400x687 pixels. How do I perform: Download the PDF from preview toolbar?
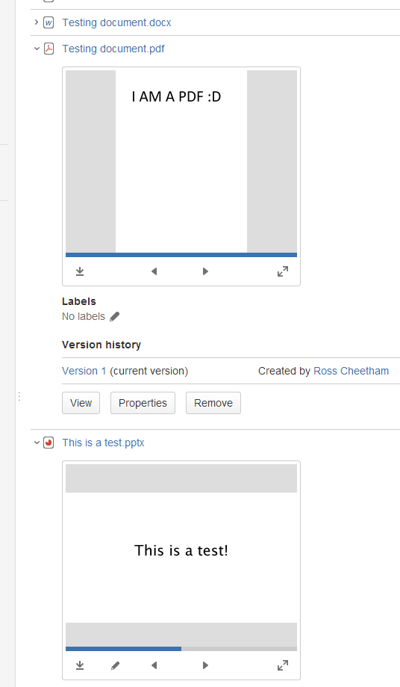pos(80,271)
